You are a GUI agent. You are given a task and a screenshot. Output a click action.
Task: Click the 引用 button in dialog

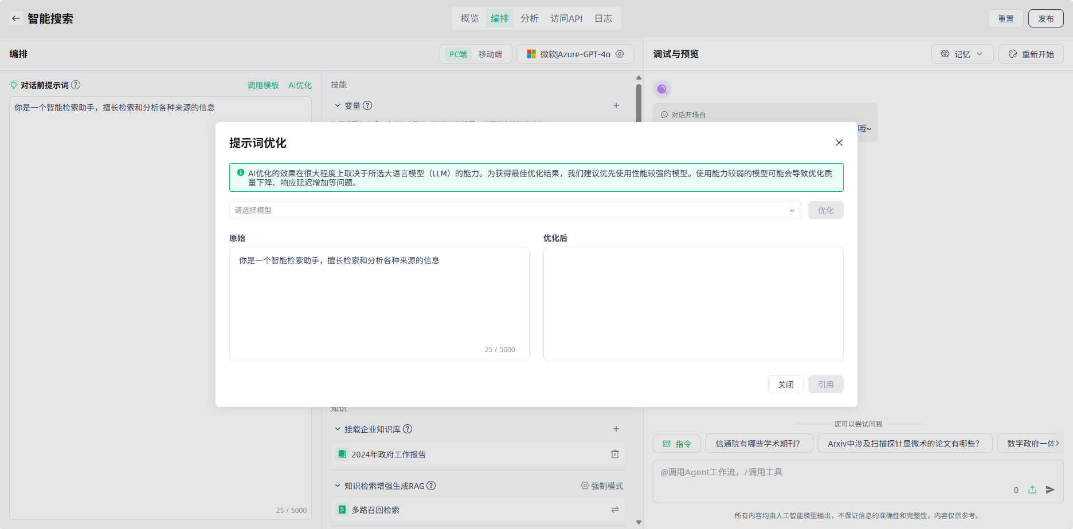826,384
